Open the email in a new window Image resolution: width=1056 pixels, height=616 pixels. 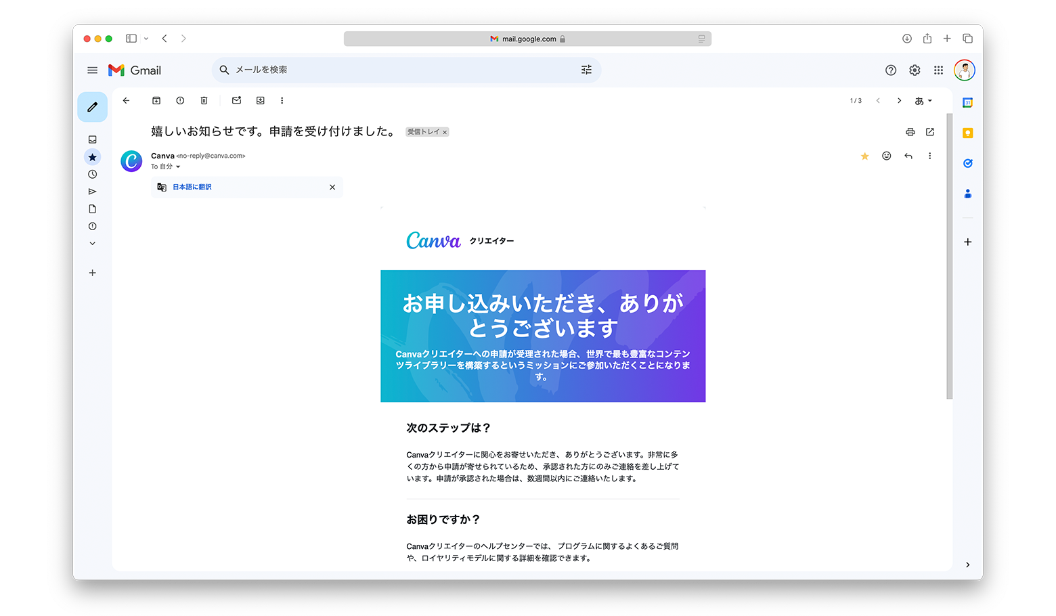click(930, 132)
